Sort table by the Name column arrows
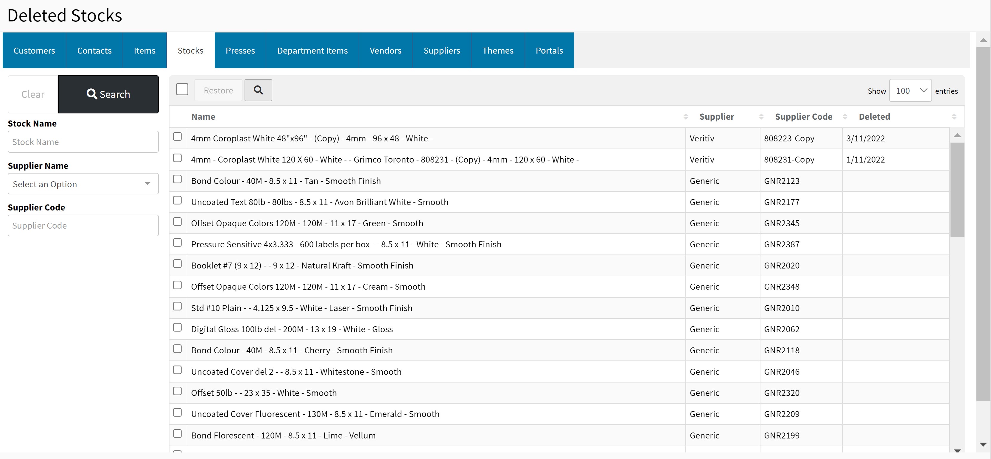Screen dimensions: 991x459 tap(685, 116)
